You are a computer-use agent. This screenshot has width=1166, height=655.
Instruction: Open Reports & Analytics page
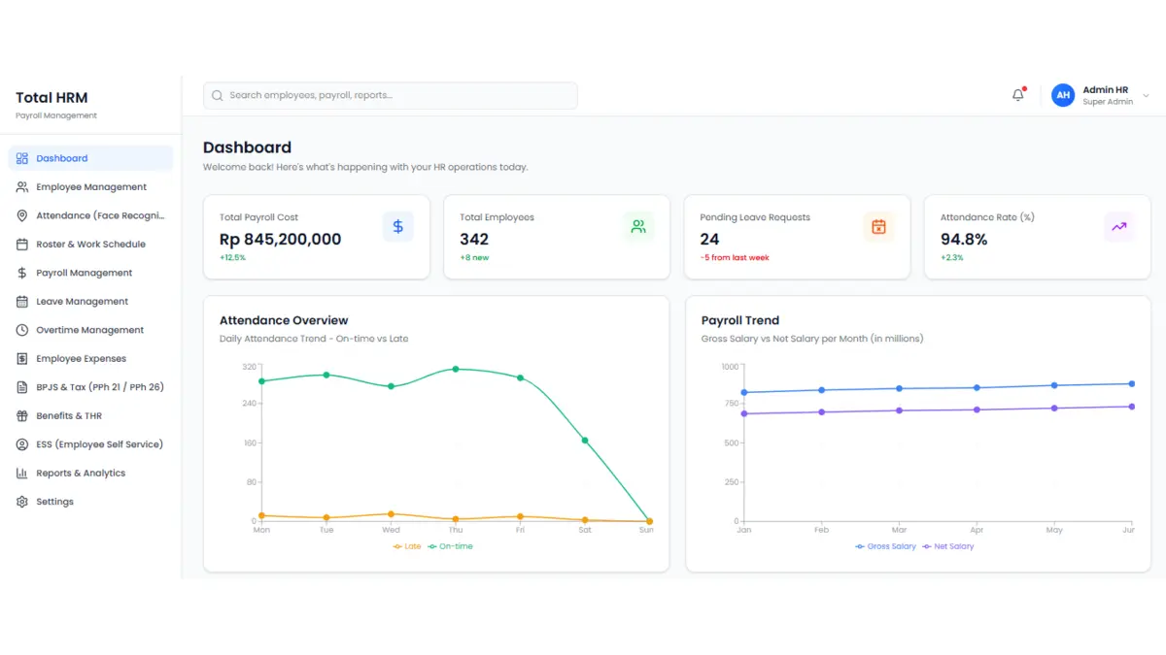click(81, 474)
